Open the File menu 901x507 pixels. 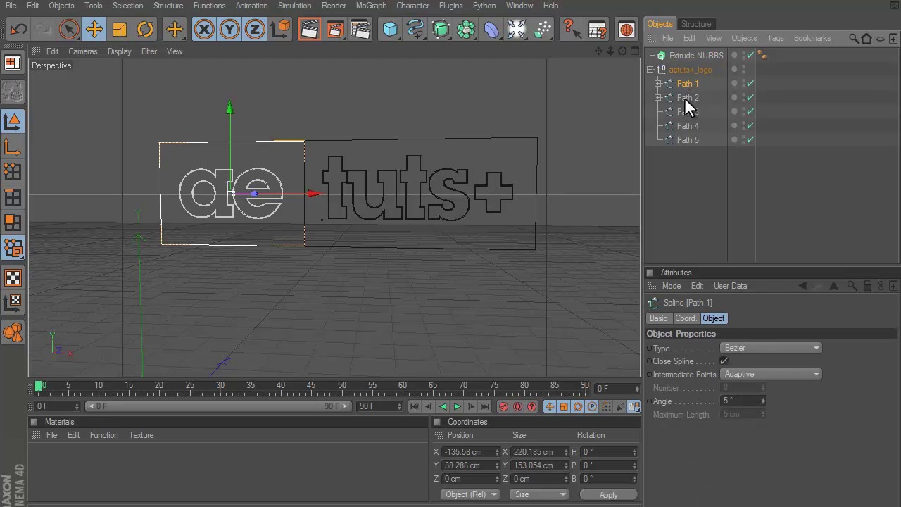(x=11, y=6)
